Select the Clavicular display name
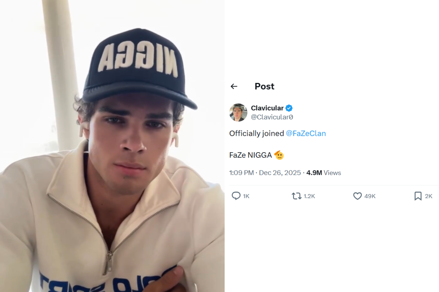 click(267, 108)
